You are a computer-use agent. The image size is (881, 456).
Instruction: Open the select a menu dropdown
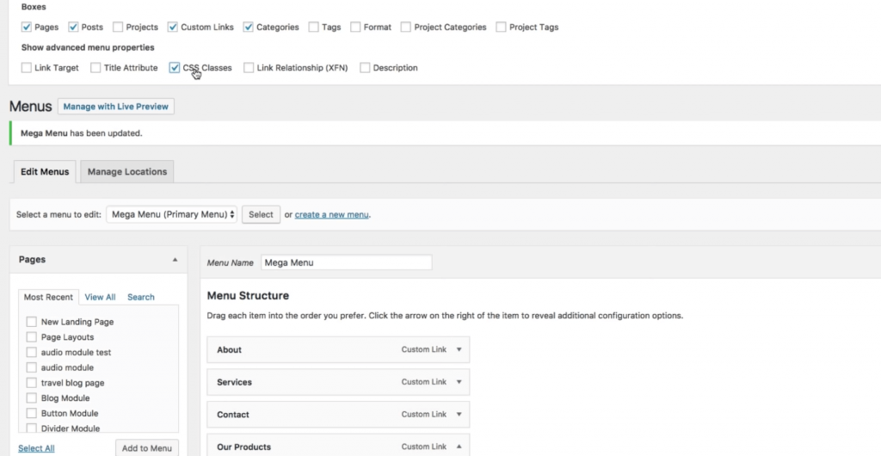pos(171,214)
